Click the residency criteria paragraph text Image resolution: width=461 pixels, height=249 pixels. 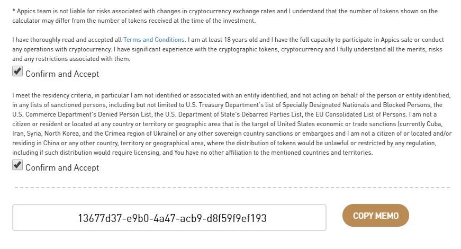tap(231, 124)
